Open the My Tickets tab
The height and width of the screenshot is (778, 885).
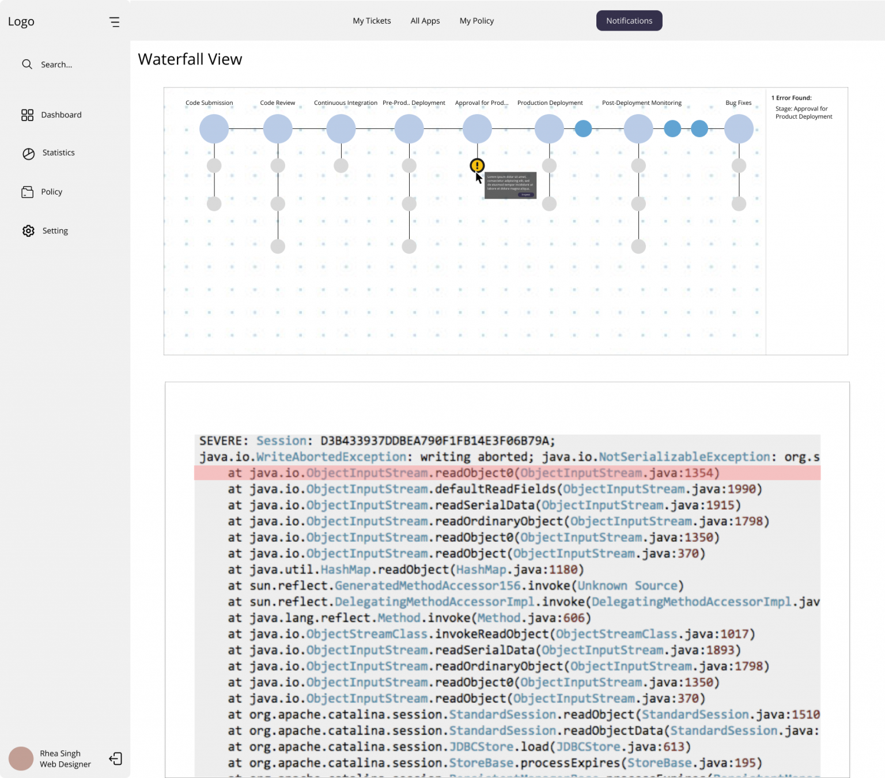pyautogui.click(x=372, y=21)
